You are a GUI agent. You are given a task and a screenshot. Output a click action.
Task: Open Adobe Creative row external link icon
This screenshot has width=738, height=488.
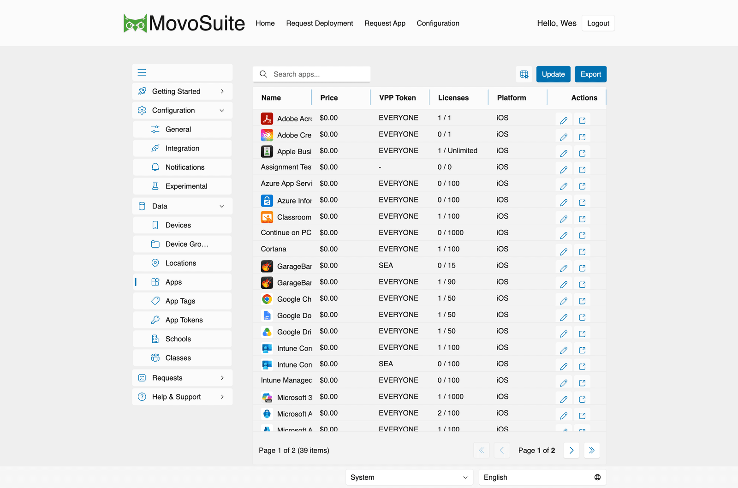point(582,137)
